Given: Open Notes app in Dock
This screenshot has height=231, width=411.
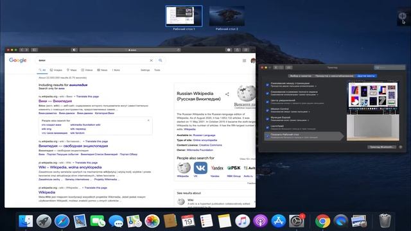Looking at the screenshot, I should [224, 221].
